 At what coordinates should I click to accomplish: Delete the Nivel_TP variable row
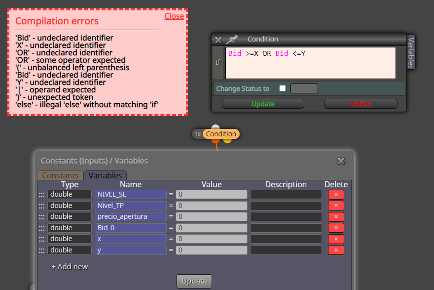click(336, 206)
